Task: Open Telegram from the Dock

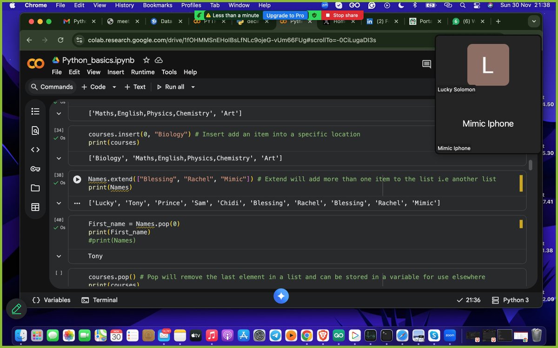Action: tap(275, 335)
